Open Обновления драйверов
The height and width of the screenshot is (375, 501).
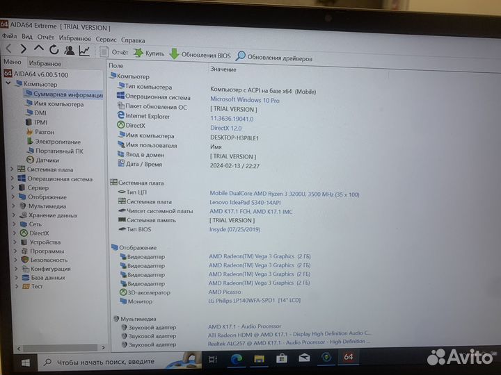coord(274,58)
